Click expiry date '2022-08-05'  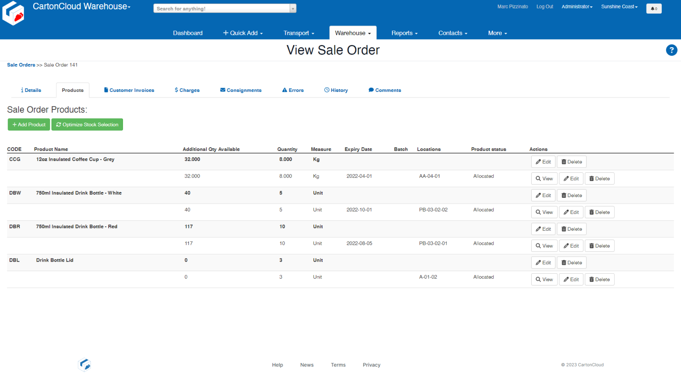[x=359, y=243]
